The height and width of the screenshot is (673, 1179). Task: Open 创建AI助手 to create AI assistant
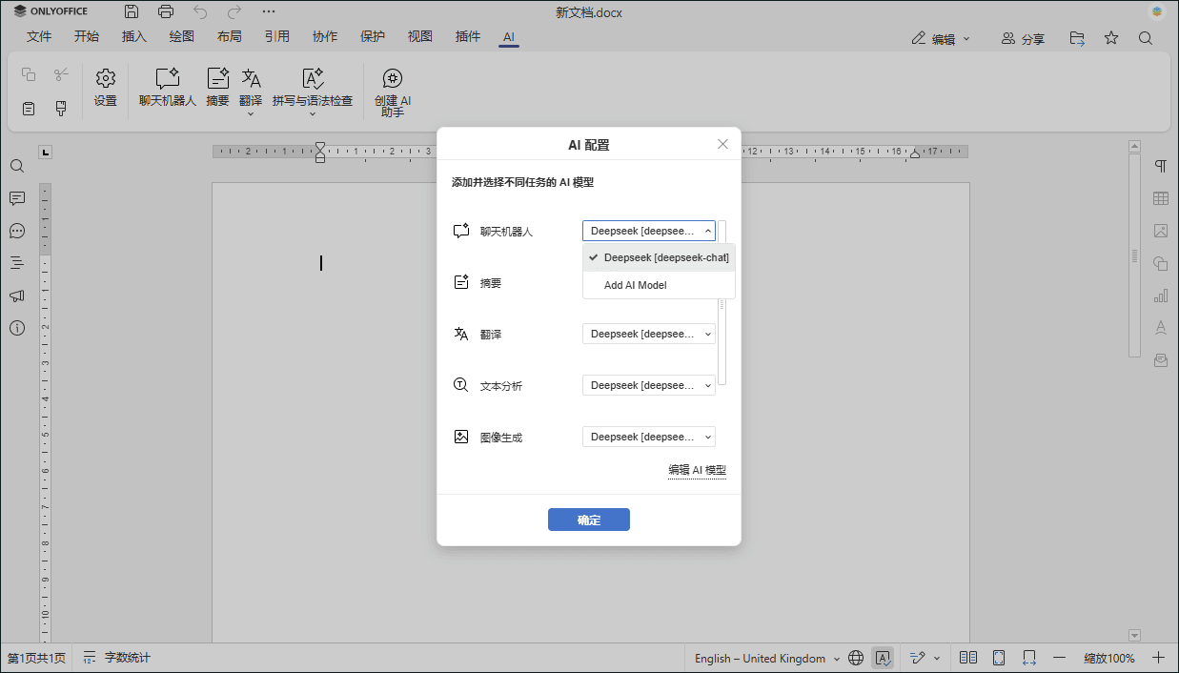(x=392, y=91)
